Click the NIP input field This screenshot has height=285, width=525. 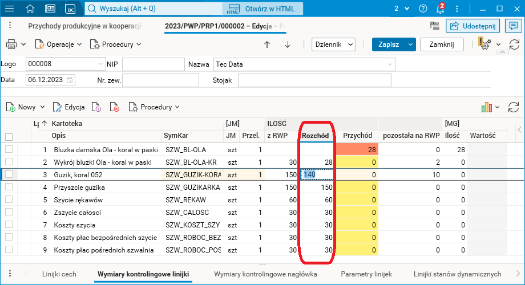(154, 64)
